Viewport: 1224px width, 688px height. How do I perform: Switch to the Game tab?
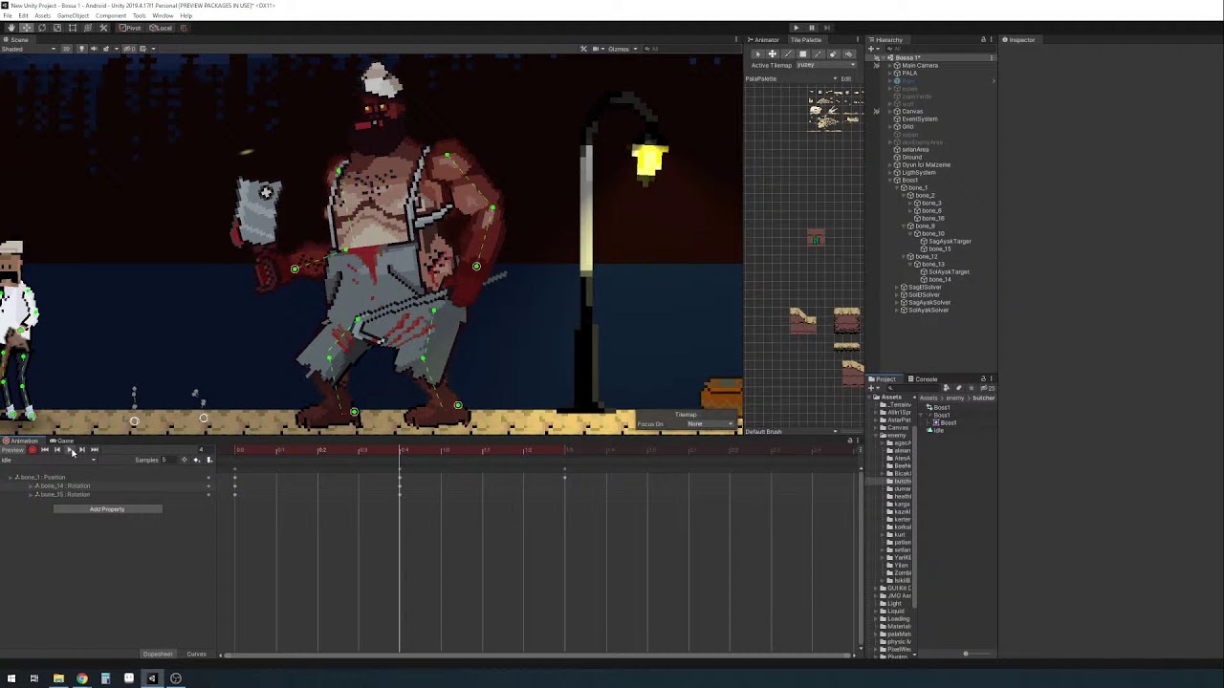[62, 441]
